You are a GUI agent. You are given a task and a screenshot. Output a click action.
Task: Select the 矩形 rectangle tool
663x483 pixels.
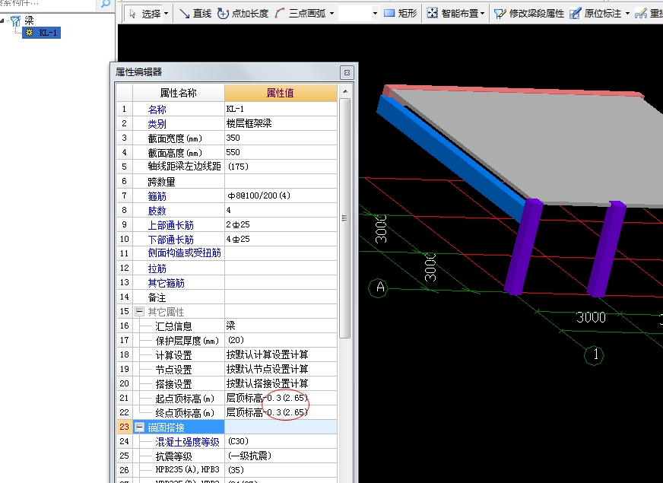[401, 14]
